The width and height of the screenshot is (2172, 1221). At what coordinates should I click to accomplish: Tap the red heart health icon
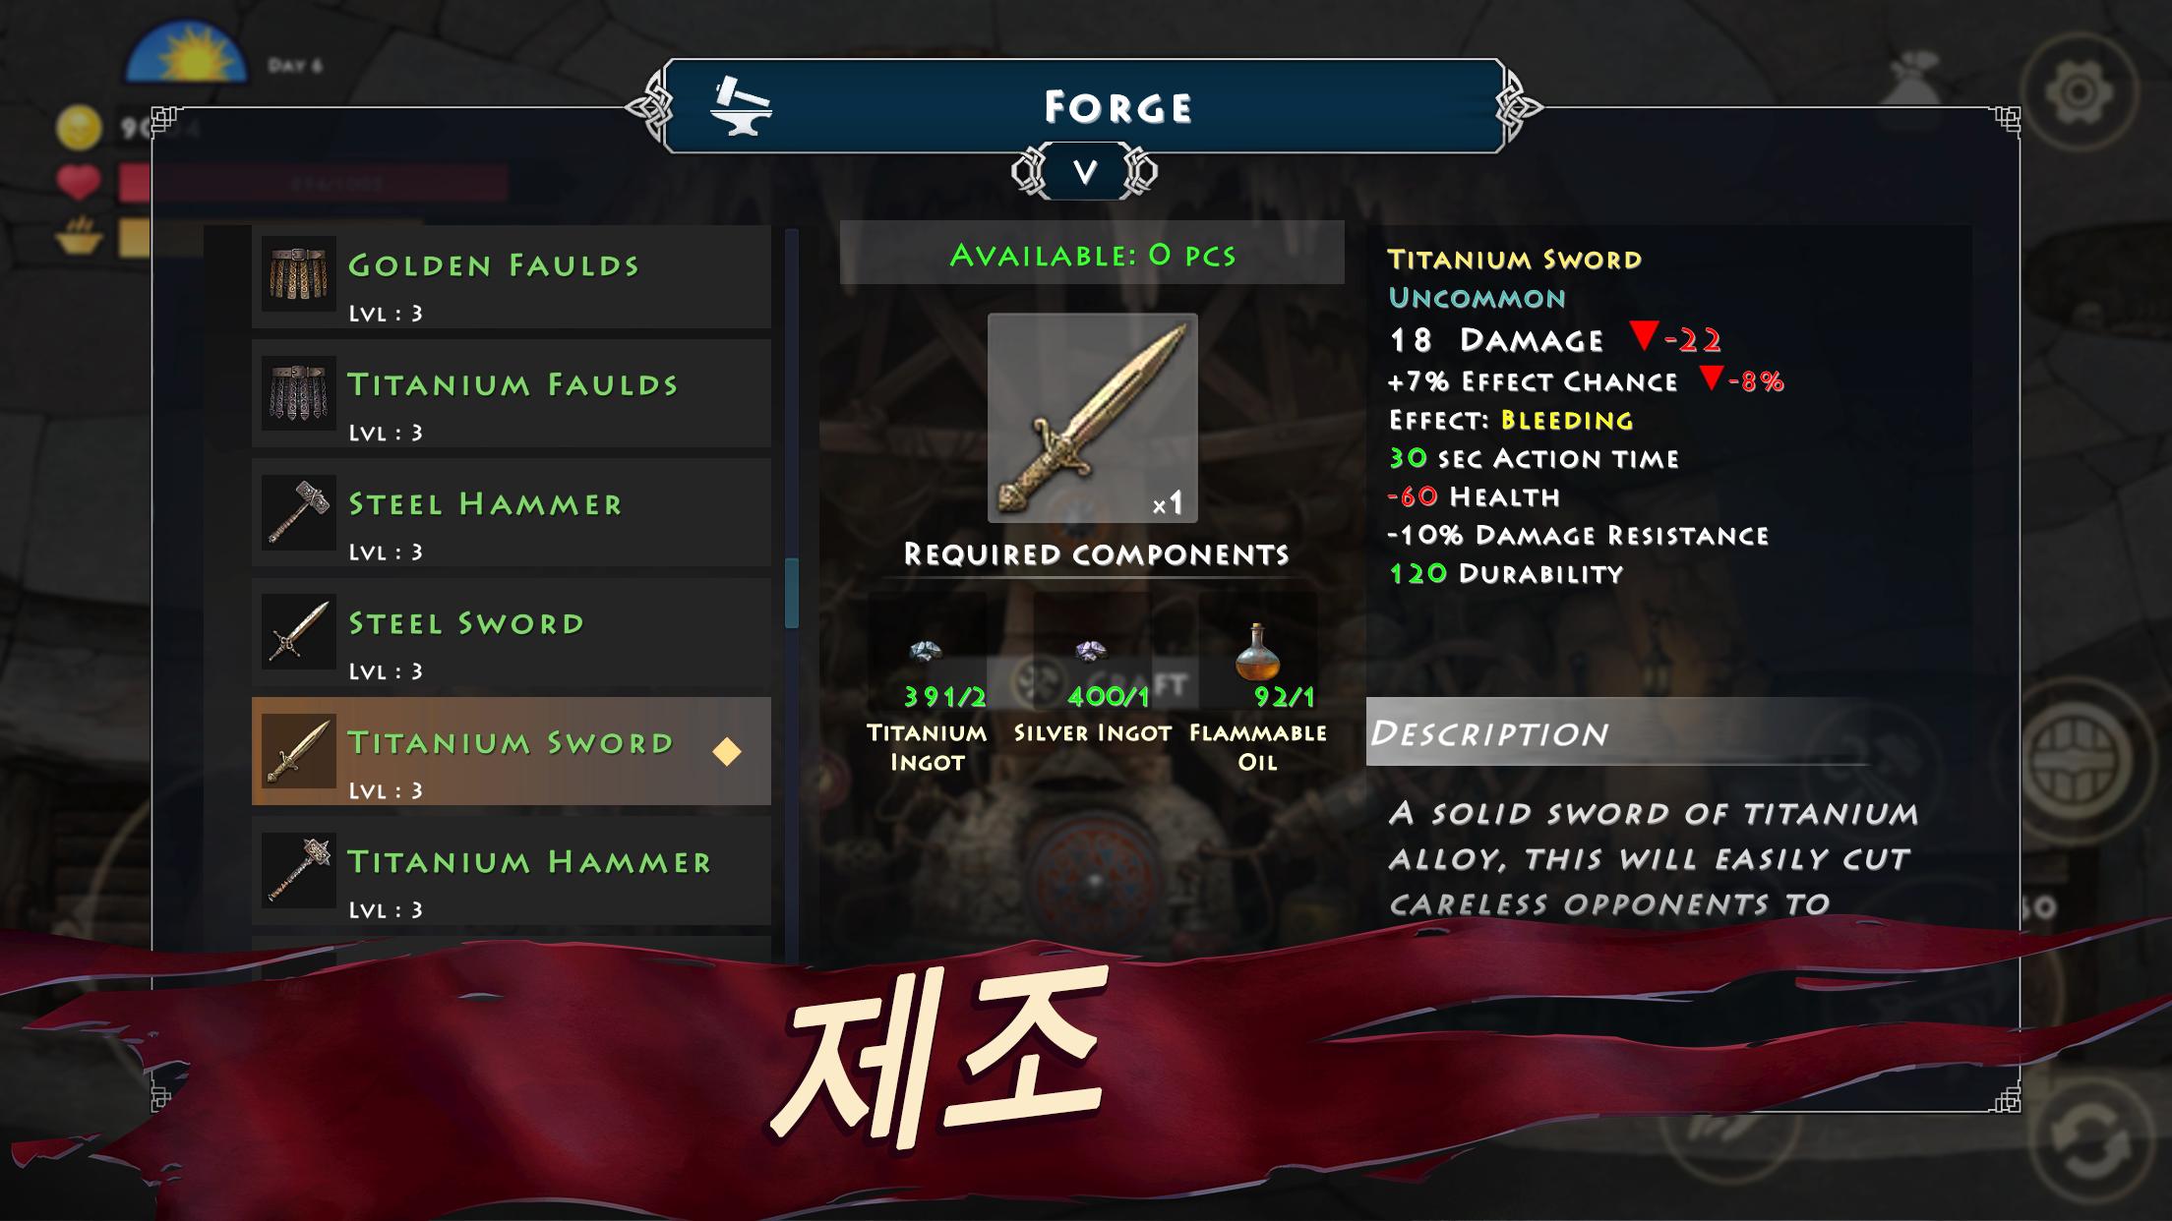(x=79, y=183)
